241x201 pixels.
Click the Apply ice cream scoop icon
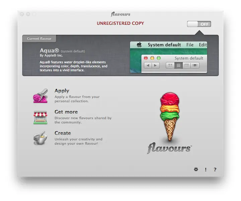pos(41,96)
